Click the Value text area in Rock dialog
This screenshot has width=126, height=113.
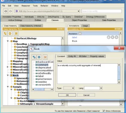click(87, 74)
